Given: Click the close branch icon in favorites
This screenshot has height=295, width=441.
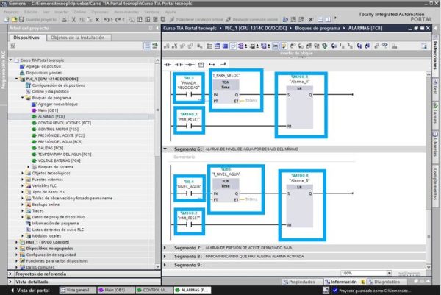Looking at the screenshot, I should click(223, 65).
